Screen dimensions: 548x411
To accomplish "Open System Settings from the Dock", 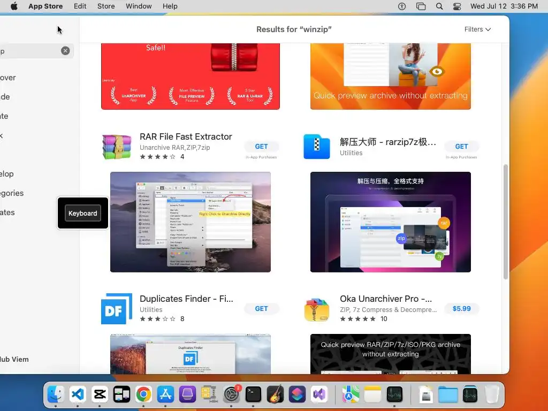I will pyautogui.click(x=231, y=394).
